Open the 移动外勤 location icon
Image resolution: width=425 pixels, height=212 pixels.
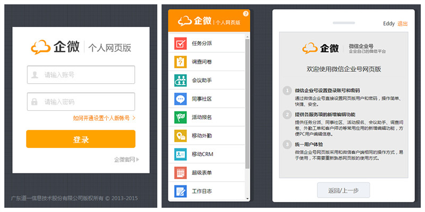click(x=180, y=136)
